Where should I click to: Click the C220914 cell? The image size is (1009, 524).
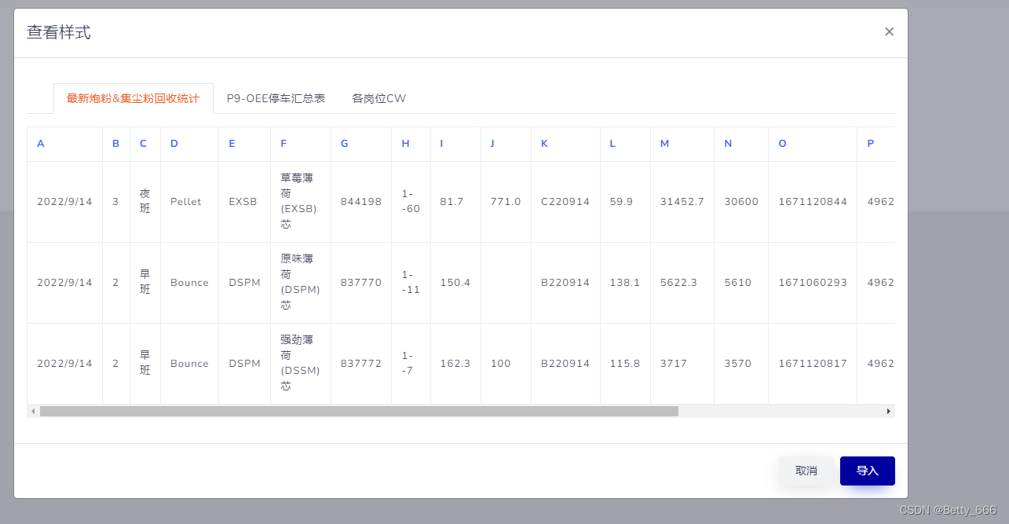pyautogui.click(x=565, y=201)
